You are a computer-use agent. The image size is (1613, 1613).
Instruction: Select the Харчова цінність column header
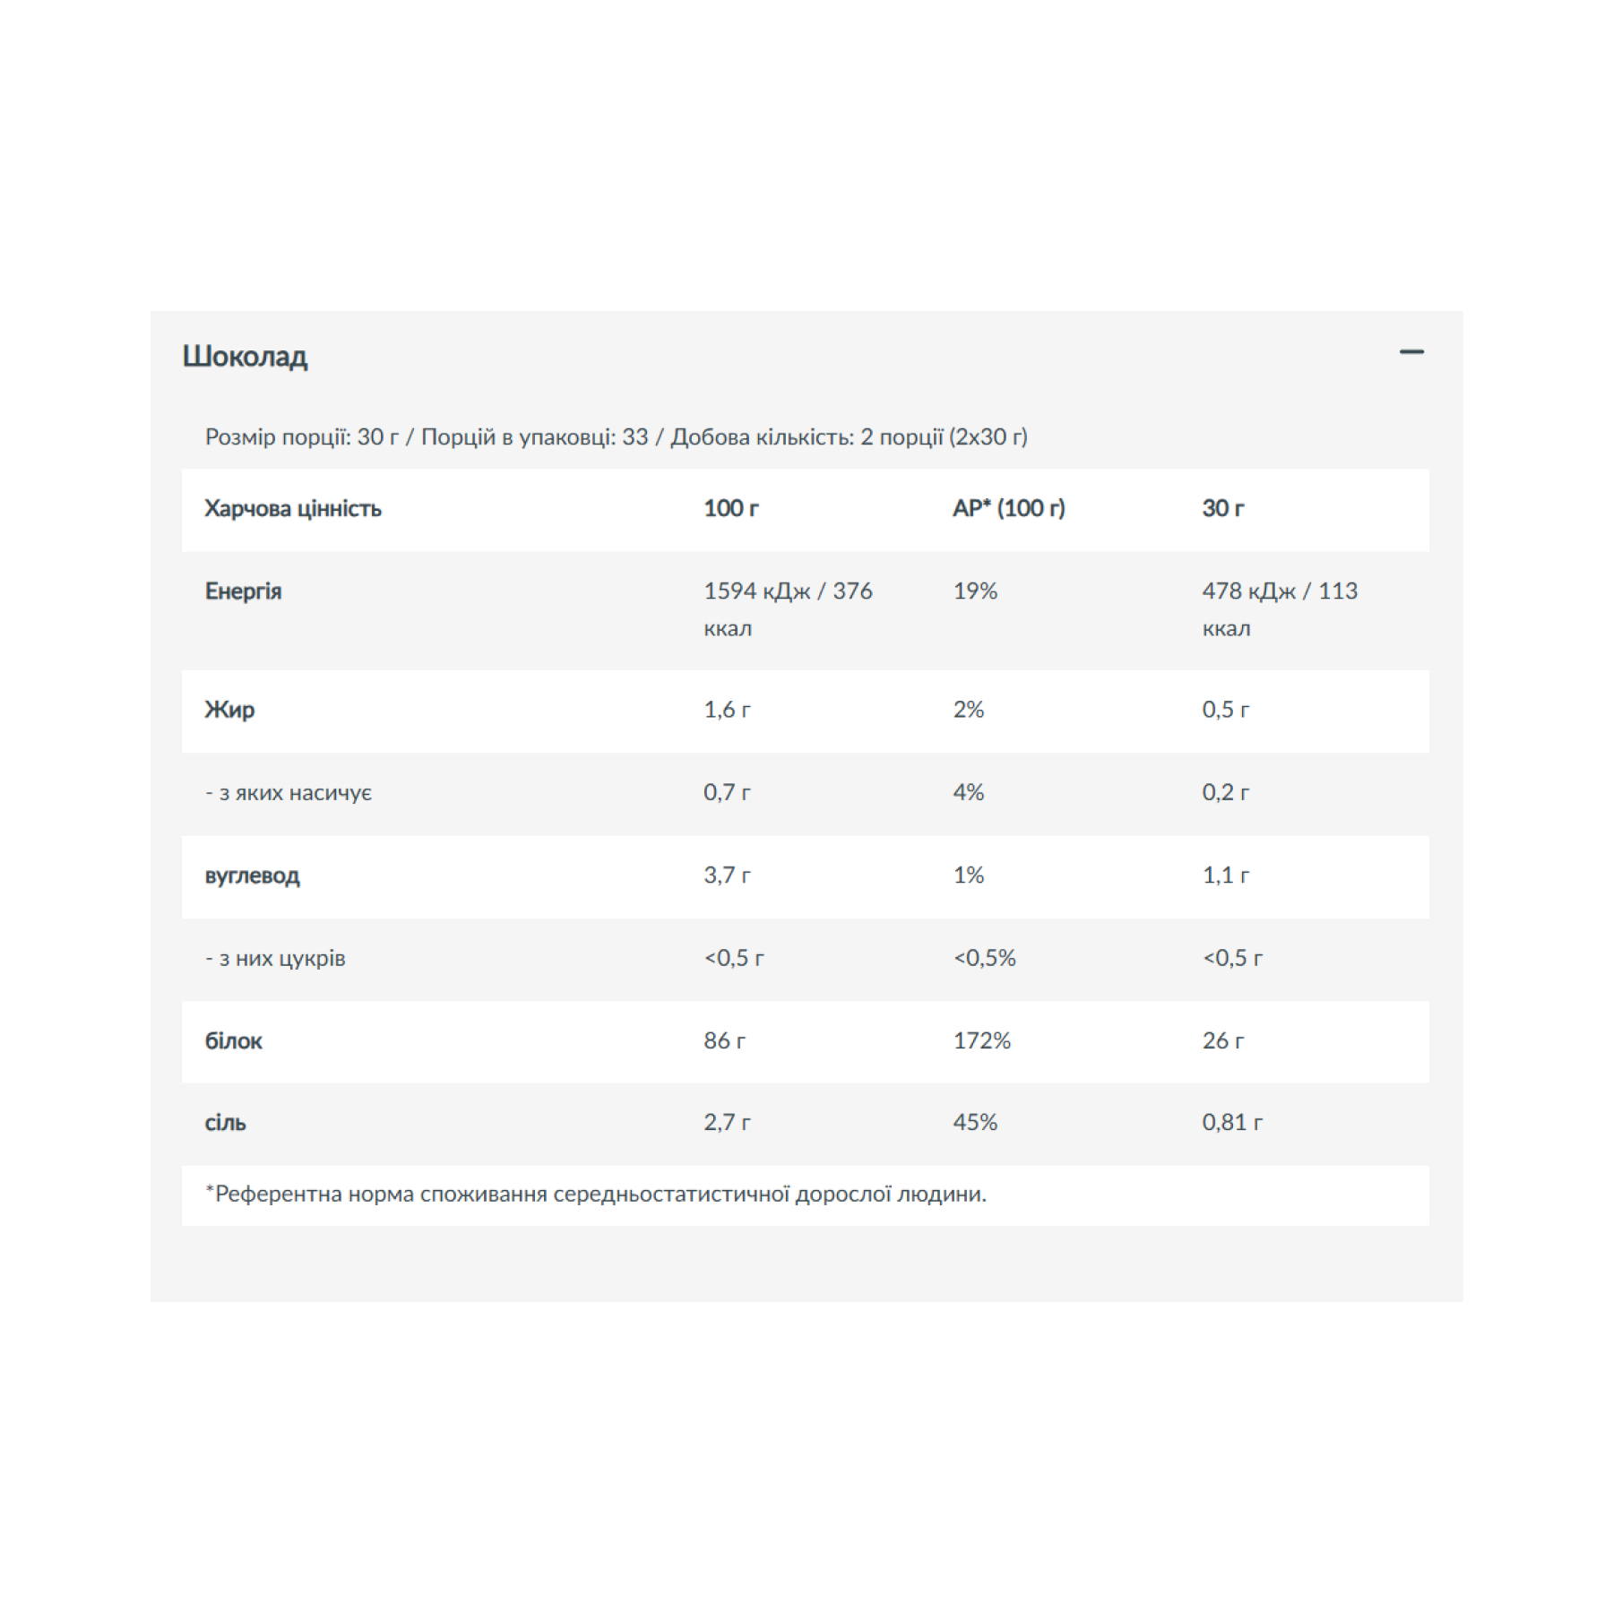(x=293, y=509)
